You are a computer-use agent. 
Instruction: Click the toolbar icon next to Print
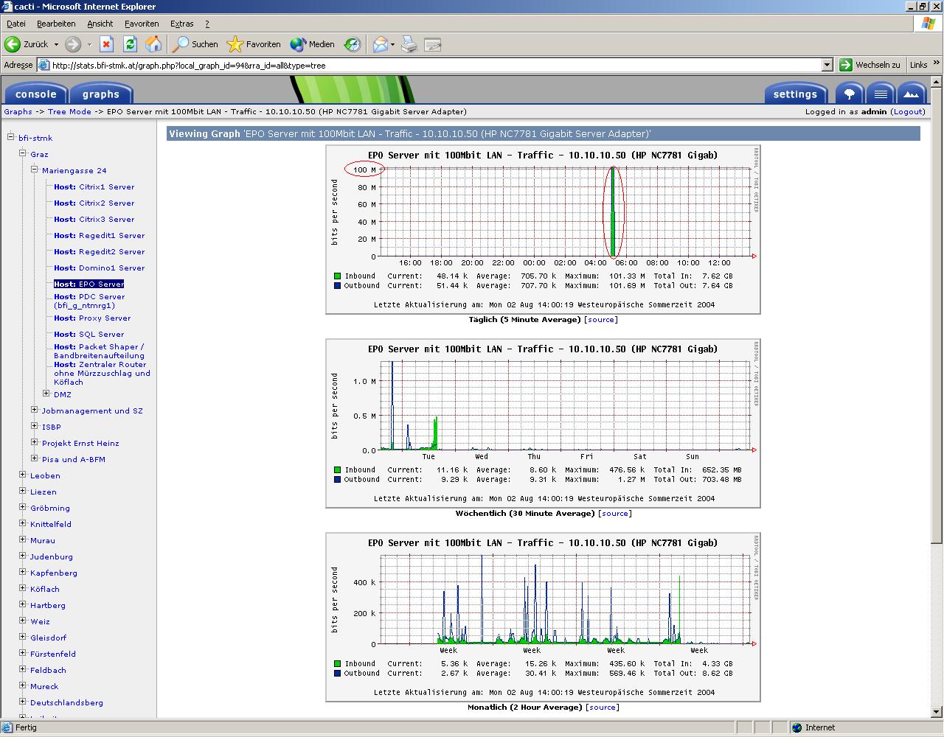pos(433,44)
